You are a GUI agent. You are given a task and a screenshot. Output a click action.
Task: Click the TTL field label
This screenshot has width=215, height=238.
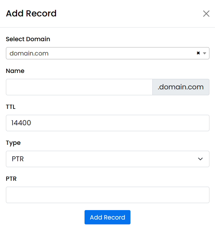[11, 107]
